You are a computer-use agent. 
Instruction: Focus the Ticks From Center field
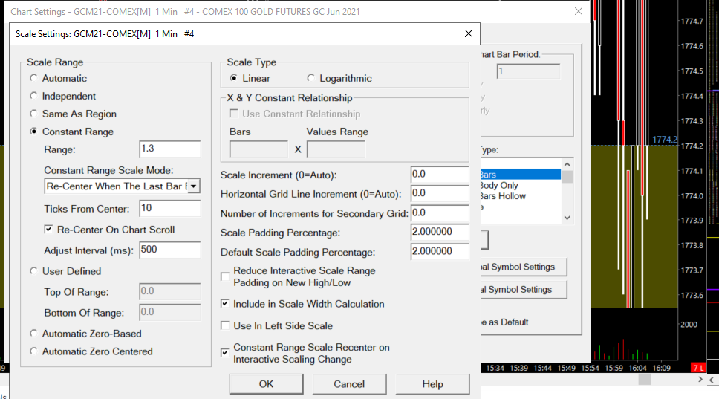(170, 208)
